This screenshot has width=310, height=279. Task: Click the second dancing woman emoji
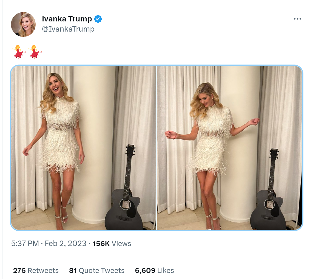point(35,52)
